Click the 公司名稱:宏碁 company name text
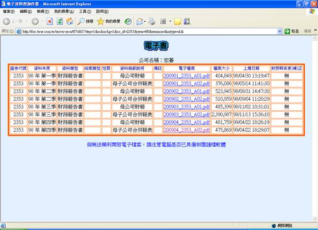The width and height of the screenshot is (318, 230). (x=156, y=60)
